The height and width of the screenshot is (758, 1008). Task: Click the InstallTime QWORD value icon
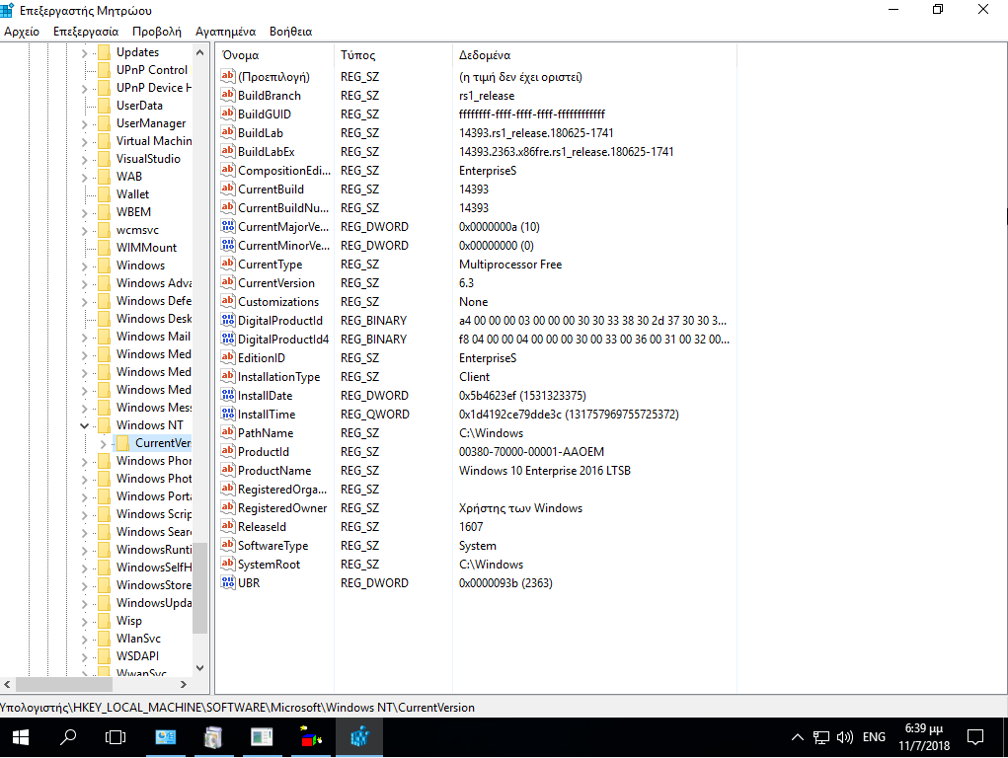click(x=228, y=415)
